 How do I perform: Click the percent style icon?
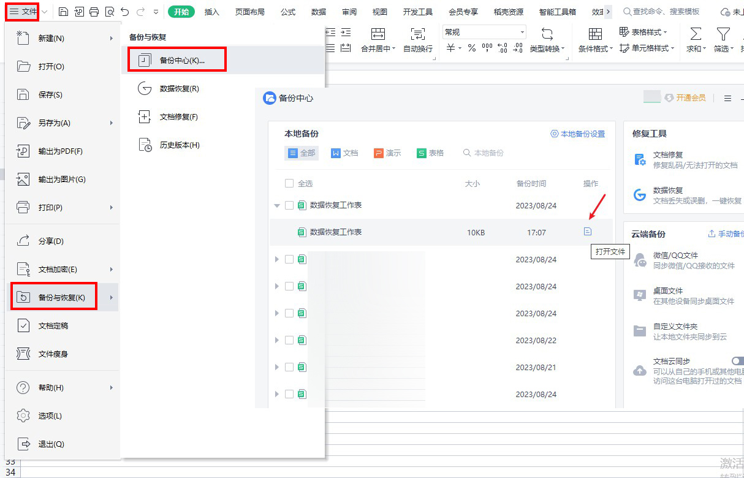472,48
